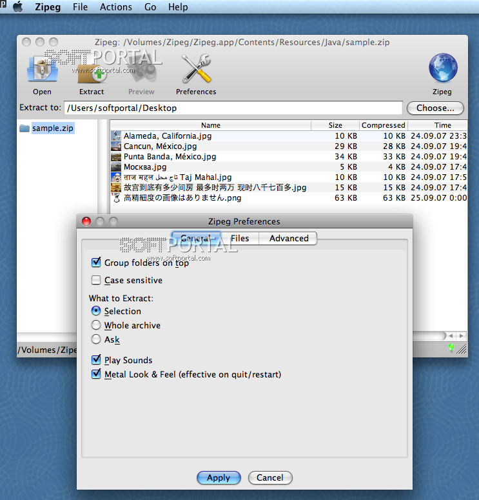Click the Cancun, México.jpg thumbnail icon
Viewport: 479px width, 500px height.
pos(116,146)
